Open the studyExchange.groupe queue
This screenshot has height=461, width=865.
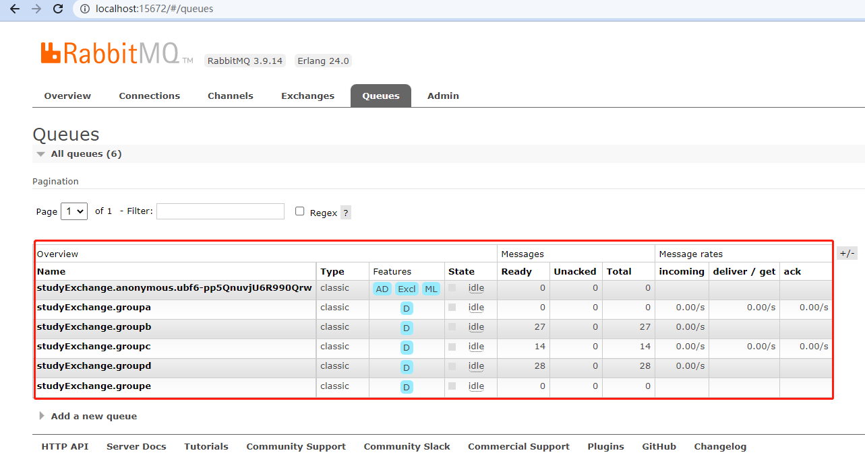tap(94, 386)
